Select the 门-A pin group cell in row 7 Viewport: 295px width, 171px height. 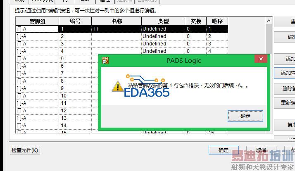(37, 74)
